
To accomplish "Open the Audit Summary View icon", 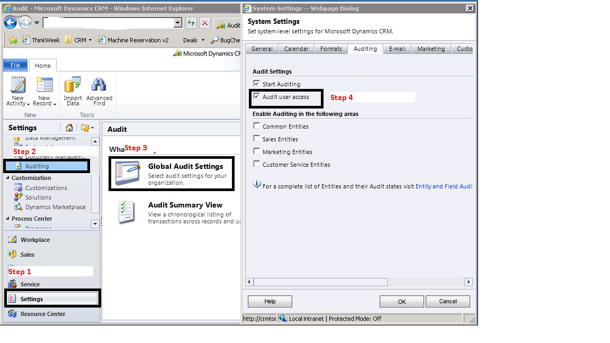I will pos(127,212).
